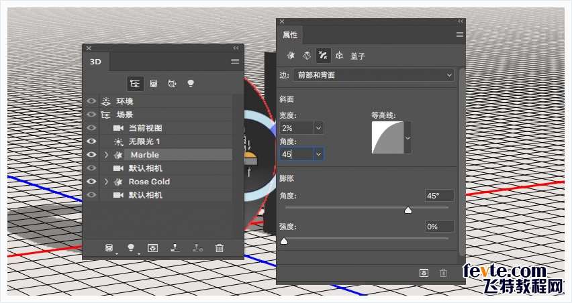The image size is (572, 303).
Task: Click Properties panel vertical scrollbar
Action: point(462,162)
